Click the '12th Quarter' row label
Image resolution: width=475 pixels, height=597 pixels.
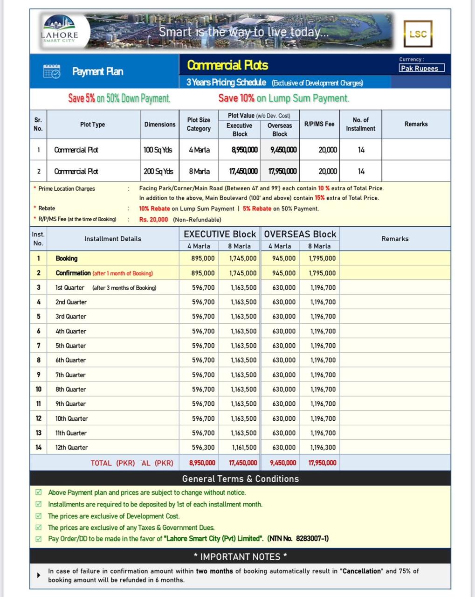click(72, 447)
